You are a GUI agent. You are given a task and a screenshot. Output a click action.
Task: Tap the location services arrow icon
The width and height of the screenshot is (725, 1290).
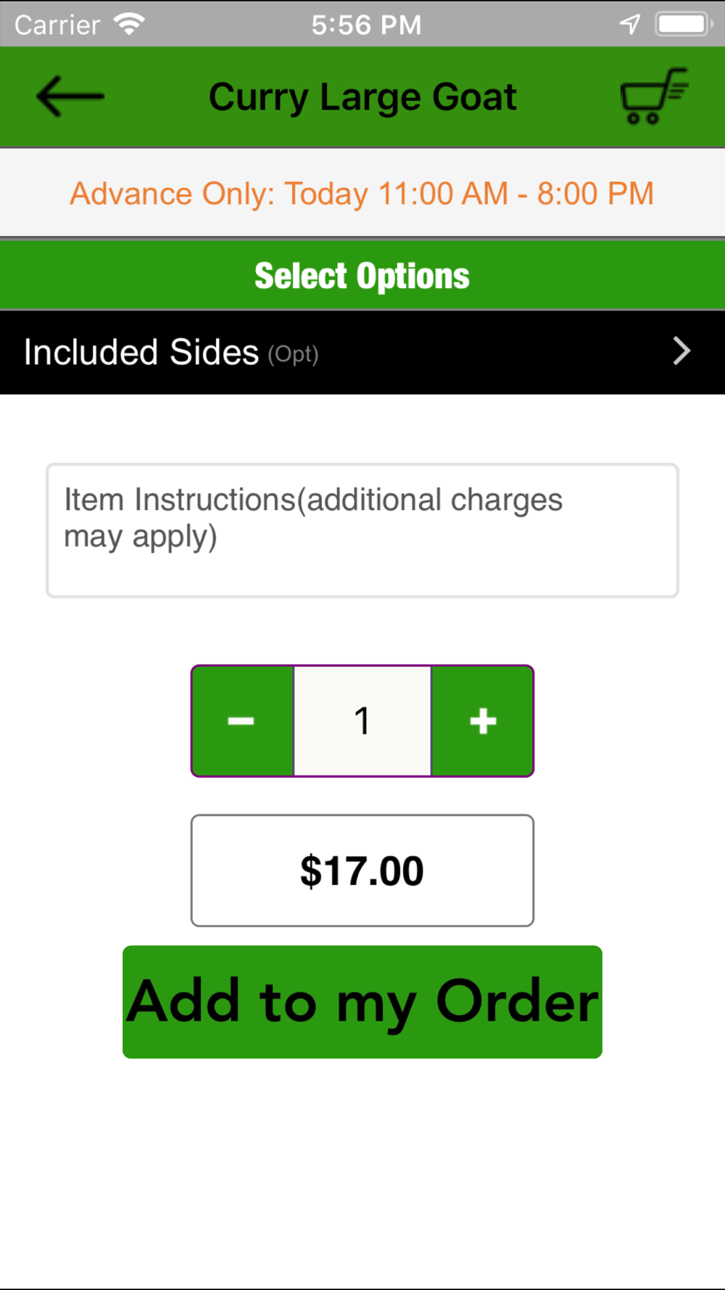click(630, 24)
